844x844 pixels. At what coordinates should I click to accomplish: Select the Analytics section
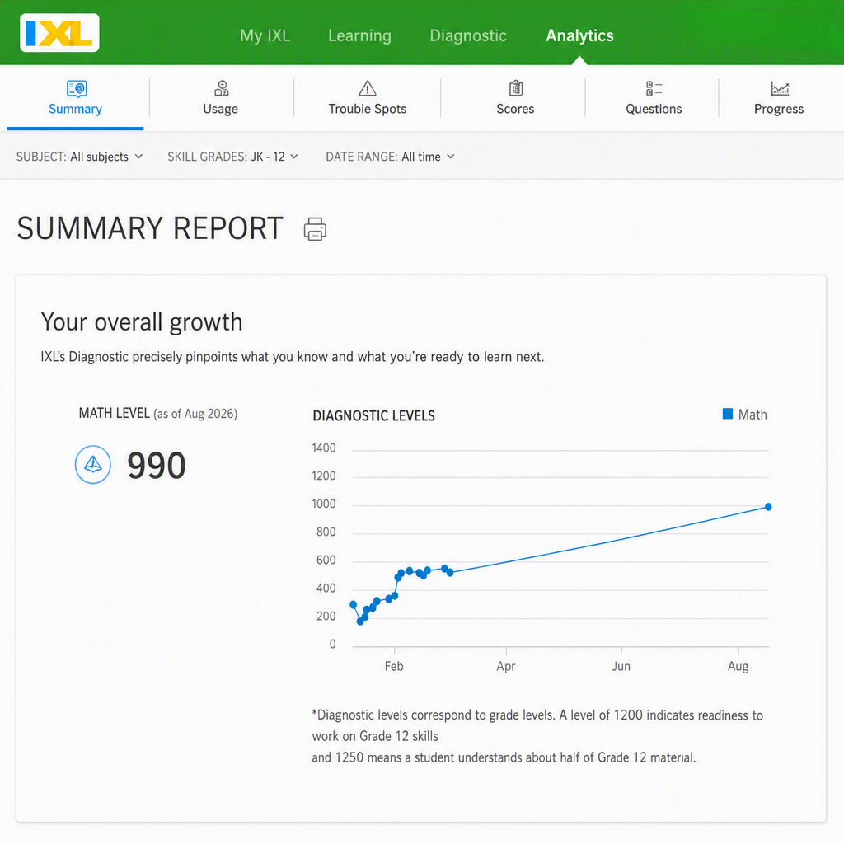579,35
